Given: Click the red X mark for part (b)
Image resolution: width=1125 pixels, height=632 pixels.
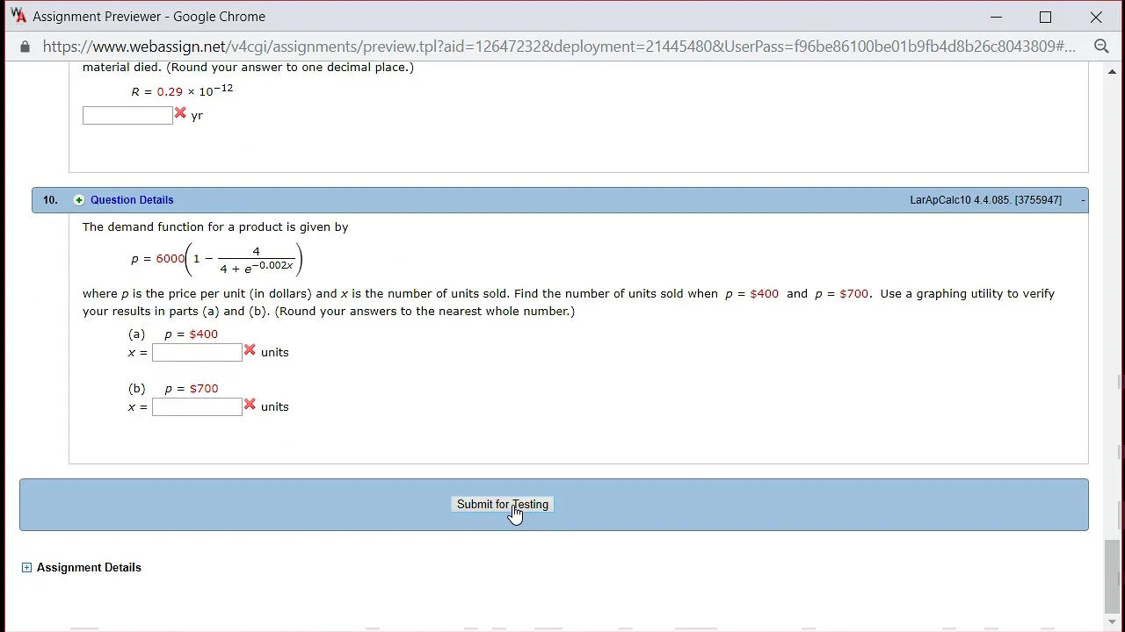Looking at the screenshot, I should coord(250,405).
